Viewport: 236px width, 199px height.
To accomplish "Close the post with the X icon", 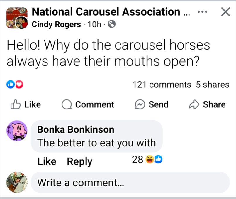I will (225, 12).
